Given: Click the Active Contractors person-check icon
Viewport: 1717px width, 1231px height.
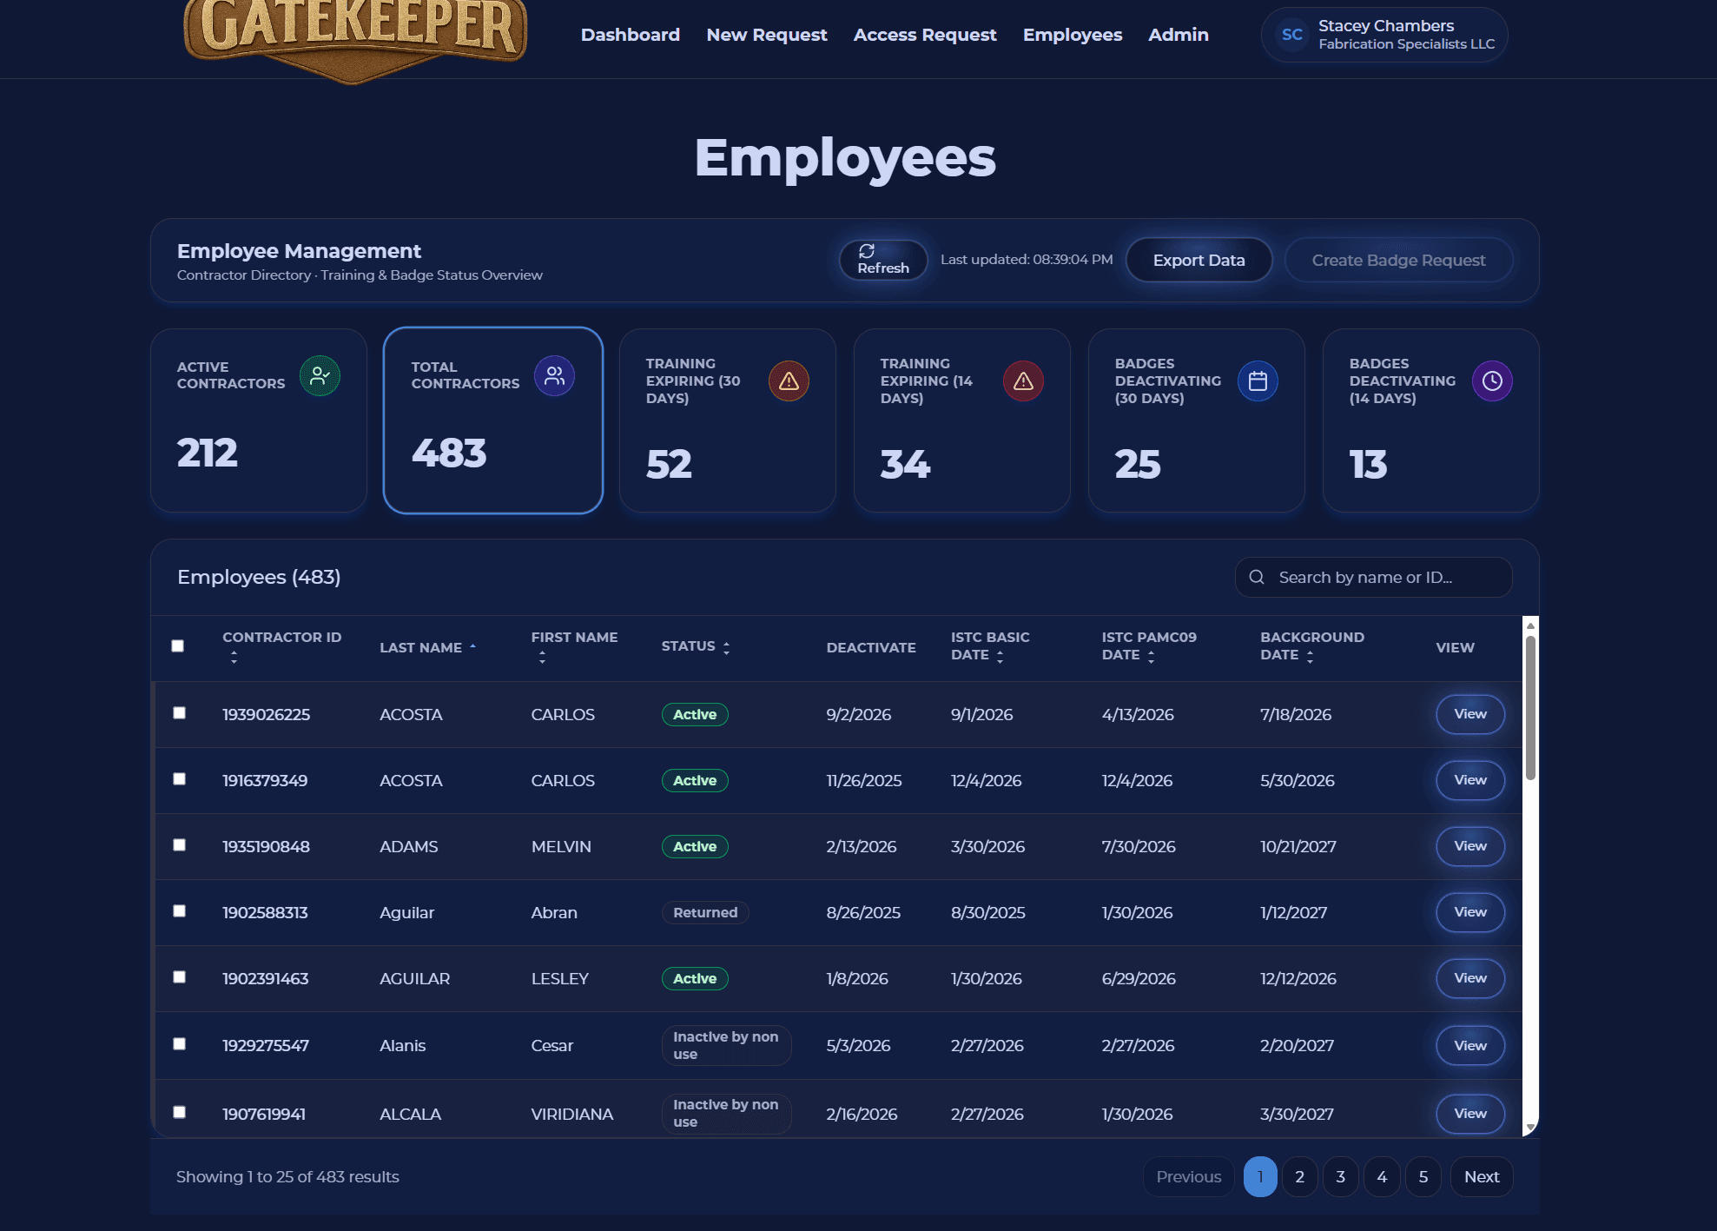Looking at the screenshot, I should (320, 375).
